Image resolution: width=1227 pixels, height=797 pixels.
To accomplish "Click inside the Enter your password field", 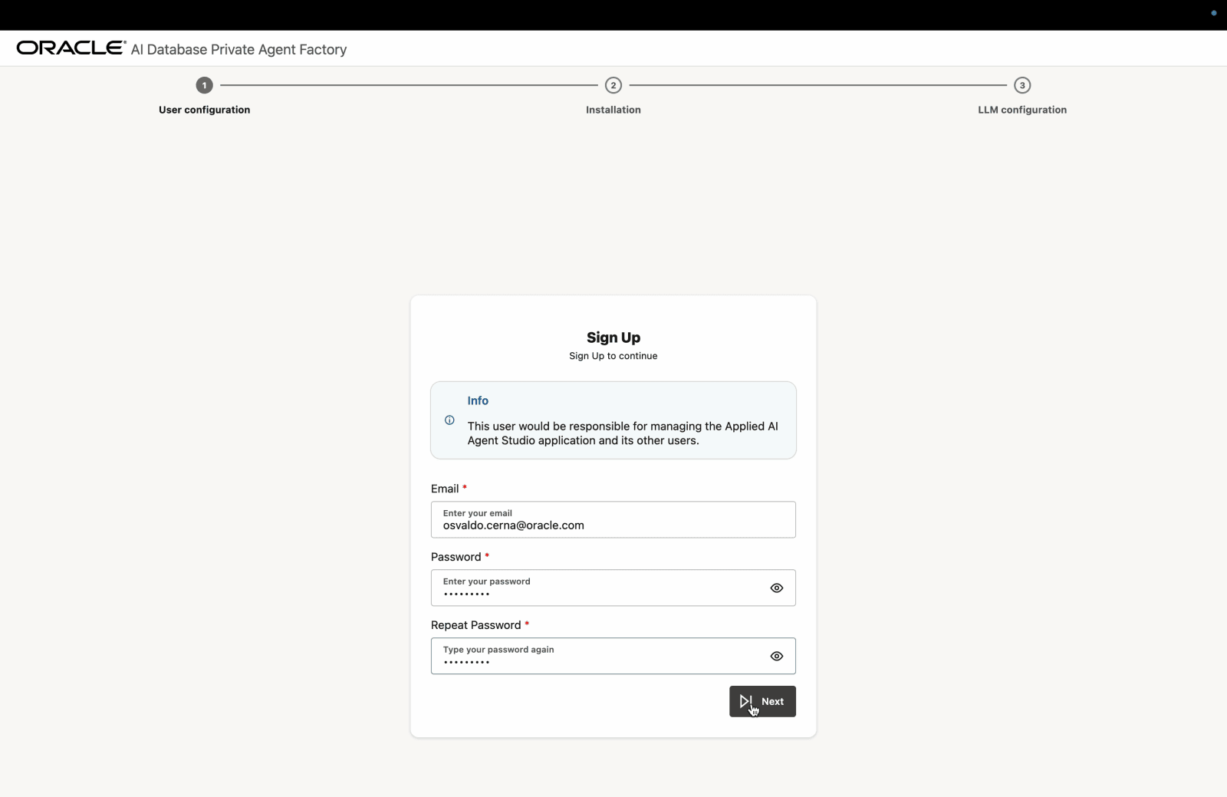I will click(x=598, y=588).
